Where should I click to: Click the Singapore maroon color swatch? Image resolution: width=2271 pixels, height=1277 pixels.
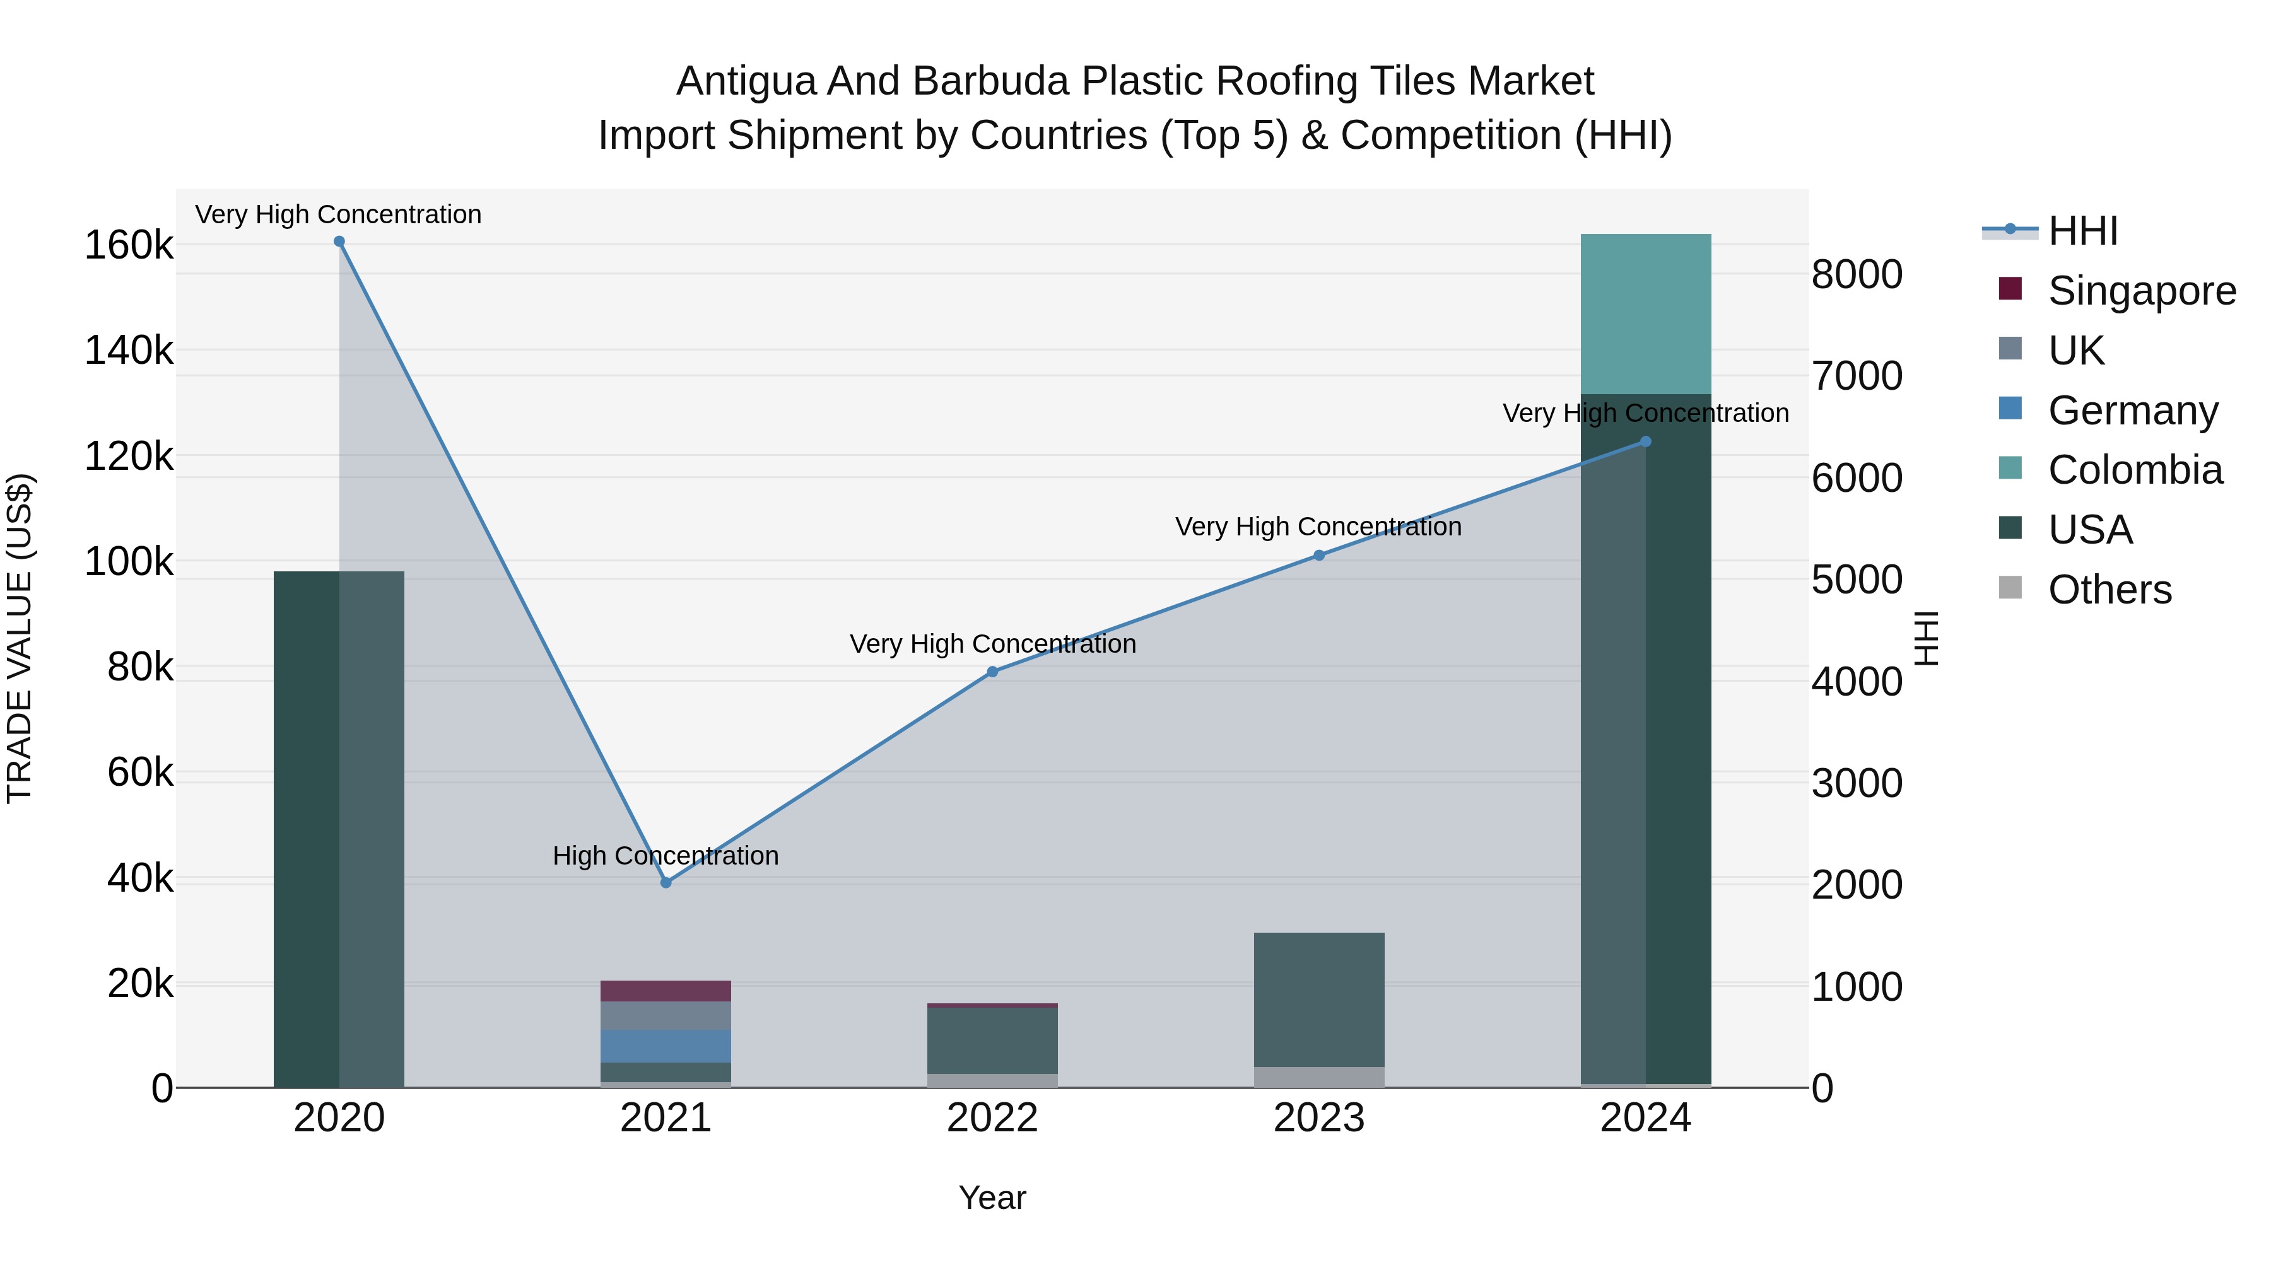(2010, 288)
